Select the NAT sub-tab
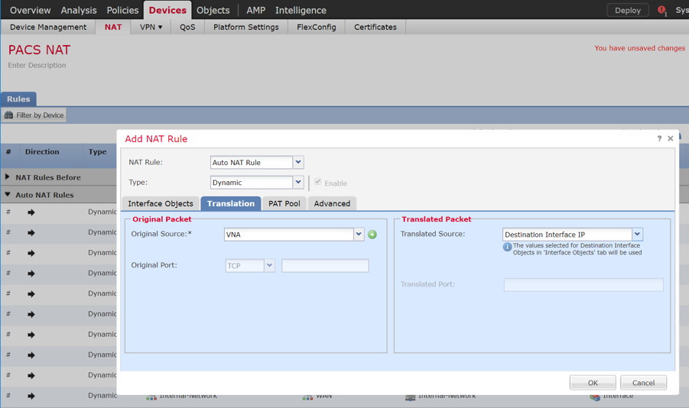The width and height of the screenshot is (689, 408). (113, 27)
